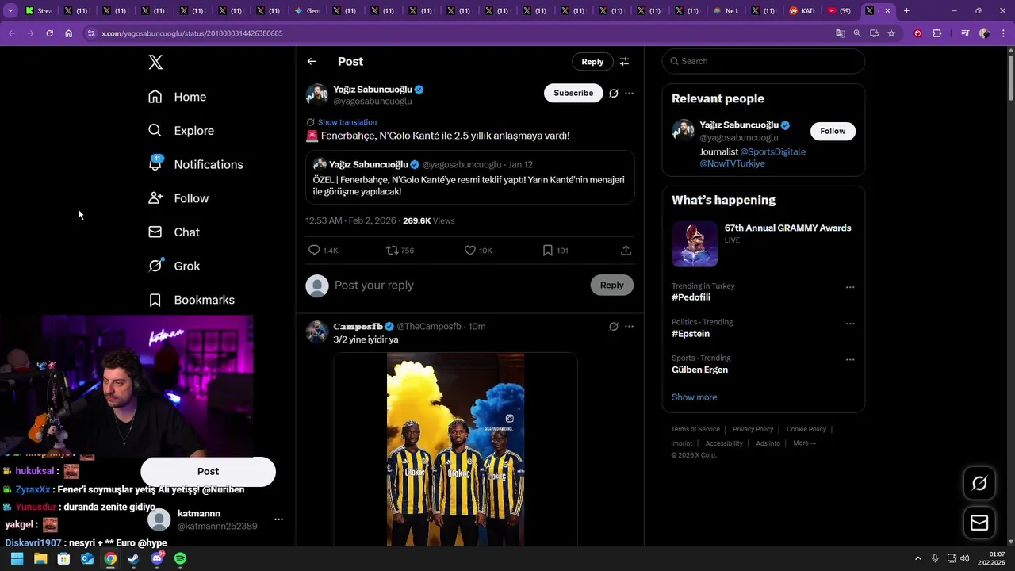The height and width of the screenshot is (571, 1015).
Task: Go to Chrome home page icon
Action: [68, 33]
